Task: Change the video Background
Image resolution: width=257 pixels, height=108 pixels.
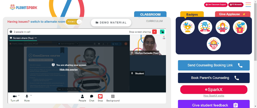Action: pos(113,98)
